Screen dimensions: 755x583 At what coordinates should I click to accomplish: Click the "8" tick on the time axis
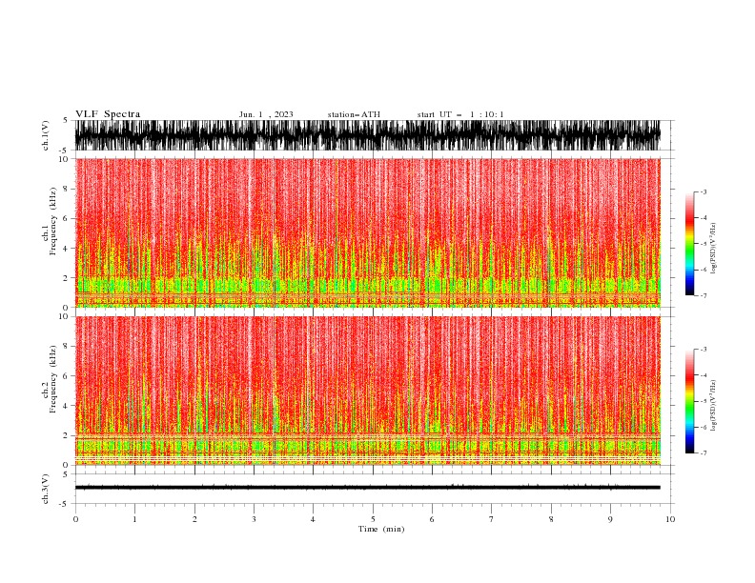click(x=551, y=519)
